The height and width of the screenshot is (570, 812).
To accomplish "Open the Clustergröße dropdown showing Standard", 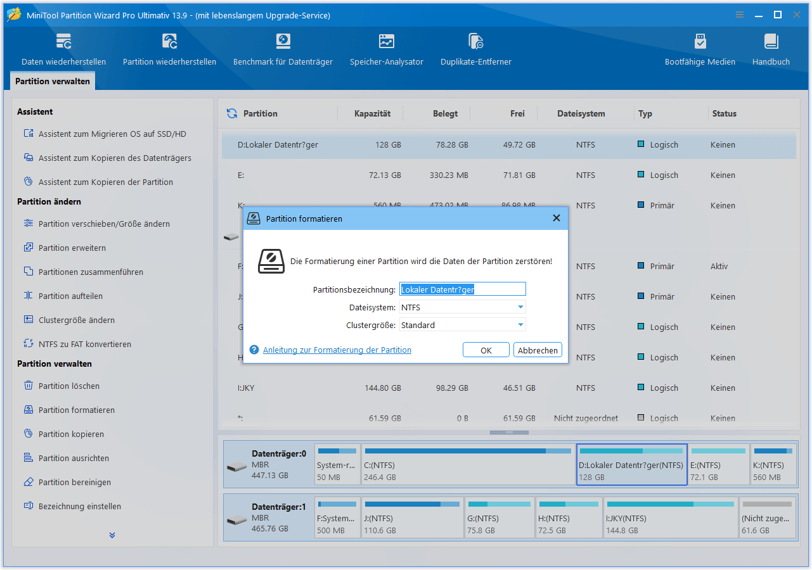I will point(463,325).
